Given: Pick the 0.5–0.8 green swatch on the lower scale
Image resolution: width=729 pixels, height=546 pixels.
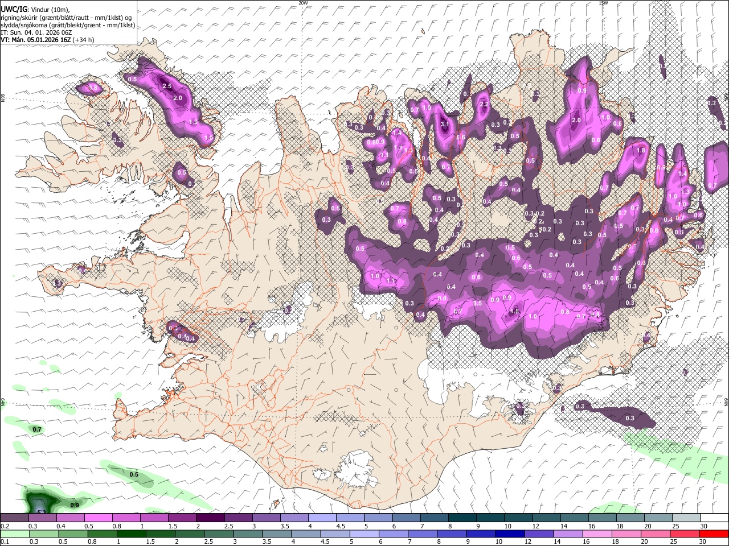Looking at the screenshot, I should [x=73, y=534].
